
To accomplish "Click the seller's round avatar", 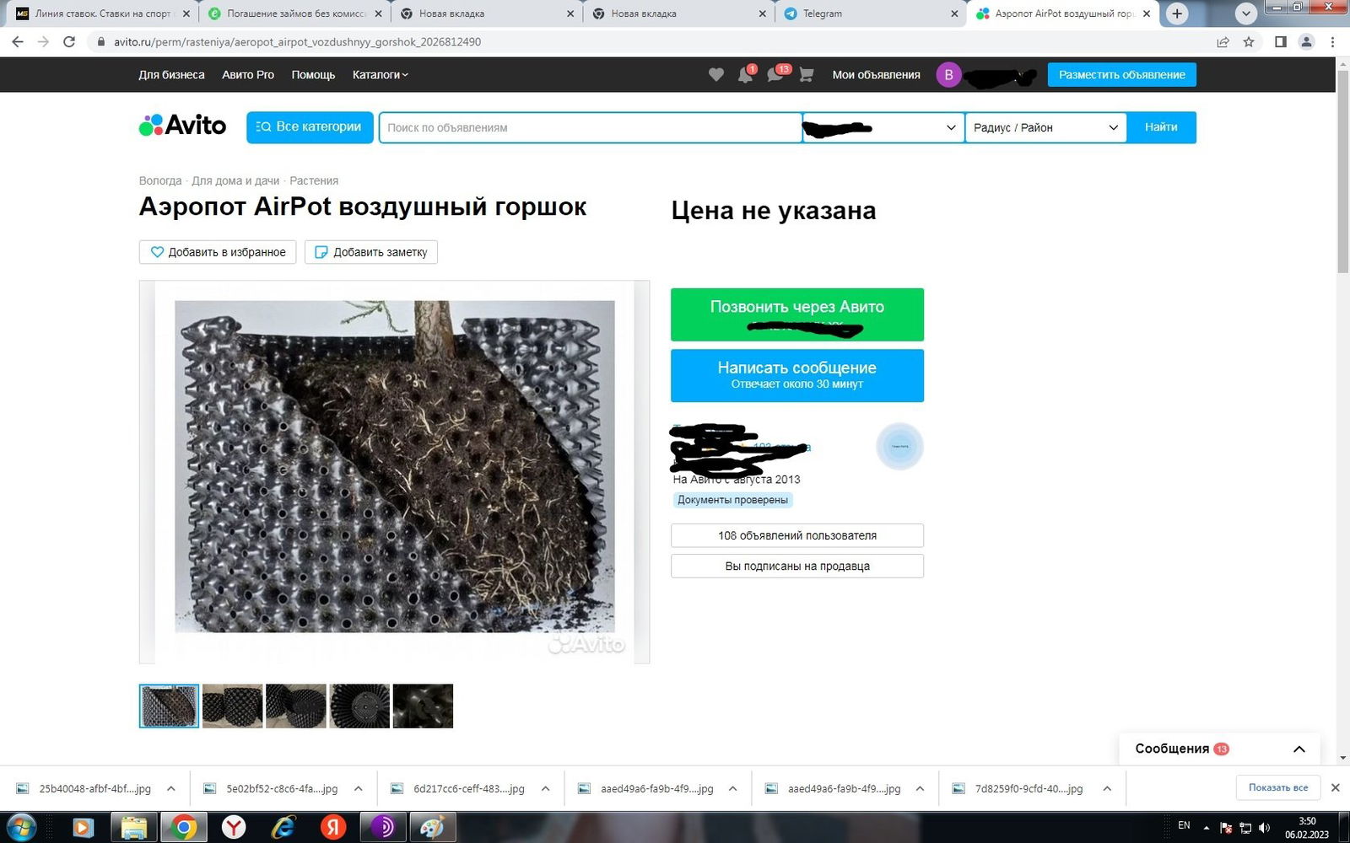I will [x=899, y=446].
